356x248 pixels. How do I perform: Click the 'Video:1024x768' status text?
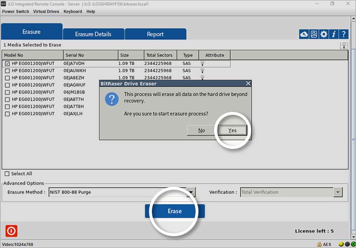tap(18, 244)
